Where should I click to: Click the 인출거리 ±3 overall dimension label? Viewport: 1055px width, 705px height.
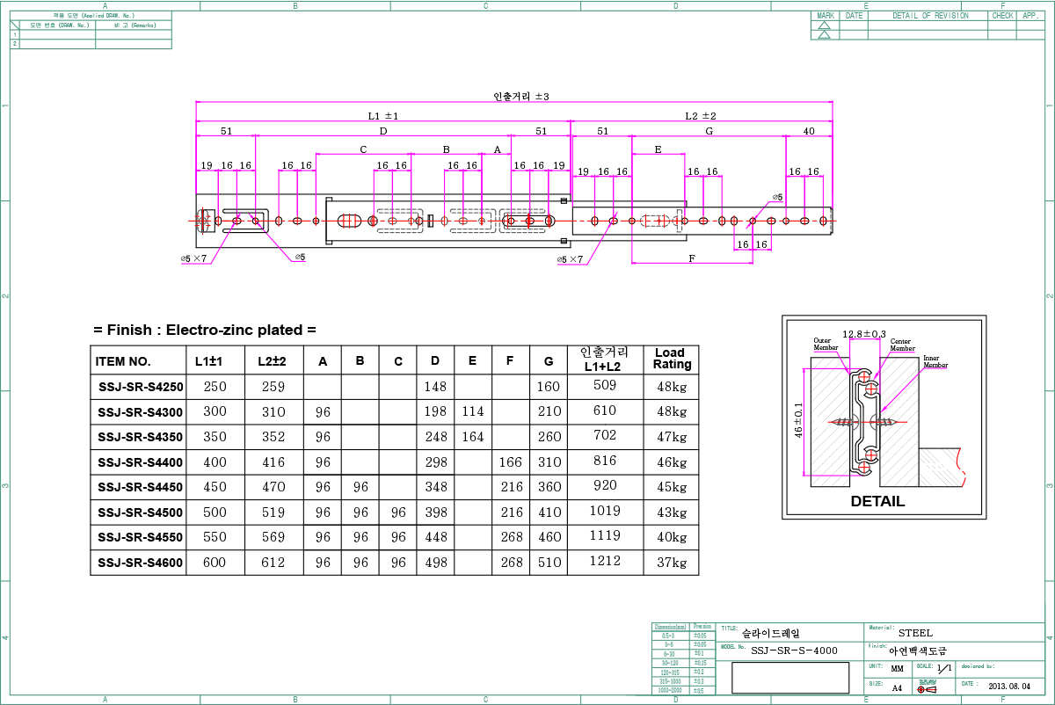pos(521,97)
